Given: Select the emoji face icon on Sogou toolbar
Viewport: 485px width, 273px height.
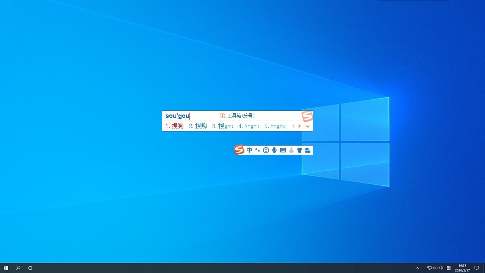Looking at the screenshot, I should 266,150.
